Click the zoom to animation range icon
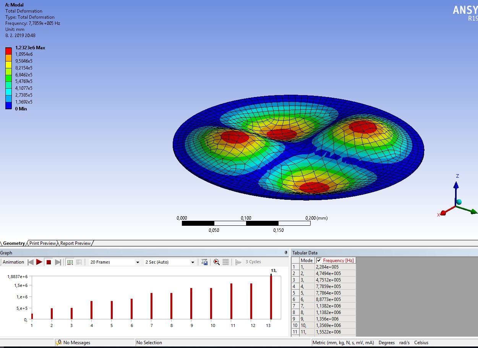478x348 pixels. pos(216,262)
